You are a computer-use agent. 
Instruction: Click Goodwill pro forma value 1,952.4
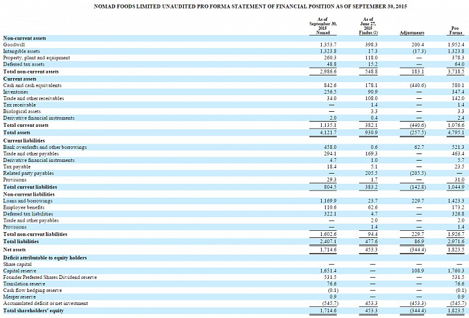click(456, 45)
